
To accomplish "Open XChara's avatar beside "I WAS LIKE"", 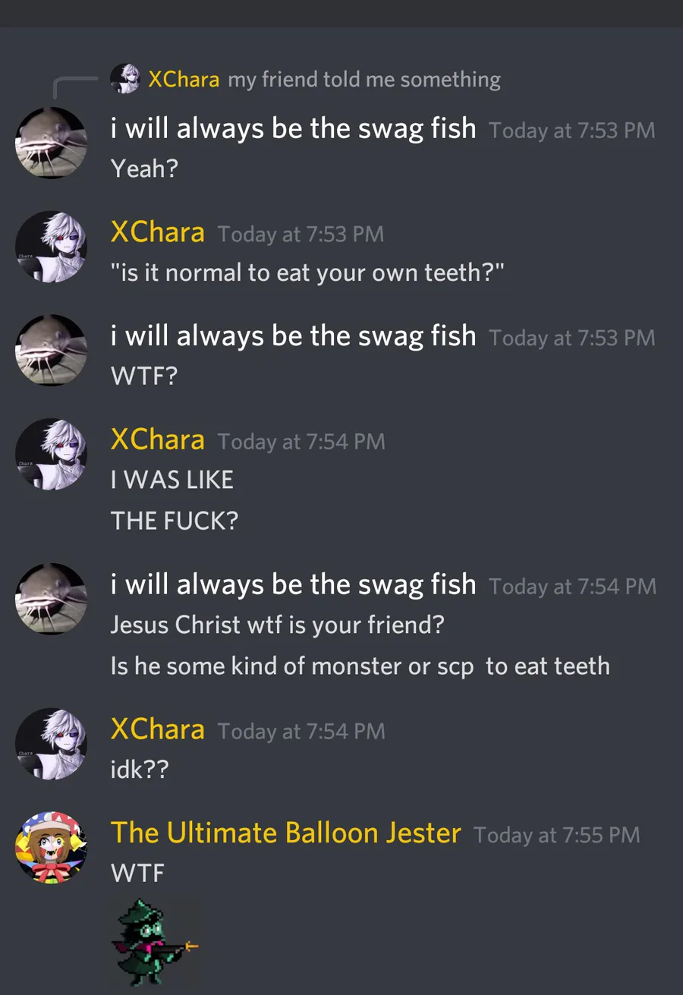I will click(51, 454).
